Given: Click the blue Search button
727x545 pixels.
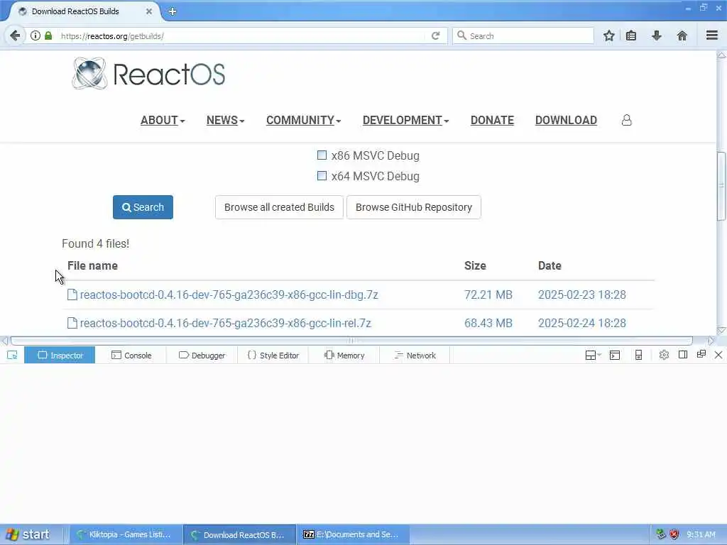Looking at the screenshot, I should pos(143,207).
